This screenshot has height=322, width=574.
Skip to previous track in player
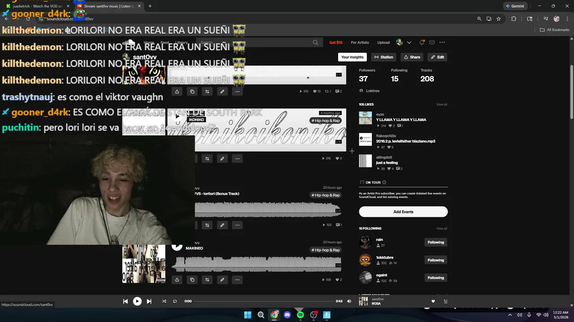point(126,301)
